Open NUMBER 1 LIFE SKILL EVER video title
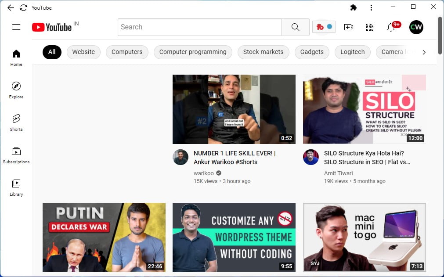This screenshot has height=277, width=444. 235,158
